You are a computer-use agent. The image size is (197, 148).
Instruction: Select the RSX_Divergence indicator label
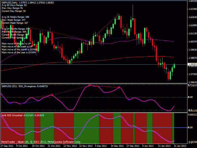33,86
